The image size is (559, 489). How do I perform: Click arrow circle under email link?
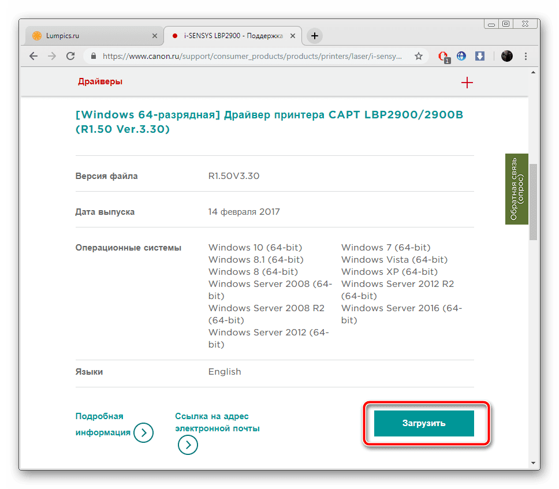[x=188, y=445]
